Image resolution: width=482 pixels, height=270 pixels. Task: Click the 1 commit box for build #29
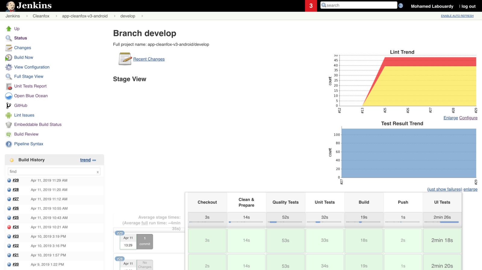(x=145, y=241)
